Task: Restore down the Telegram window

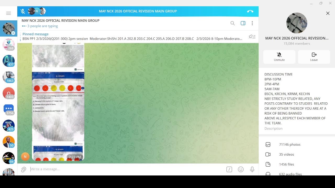Action: tap(321, 3)
